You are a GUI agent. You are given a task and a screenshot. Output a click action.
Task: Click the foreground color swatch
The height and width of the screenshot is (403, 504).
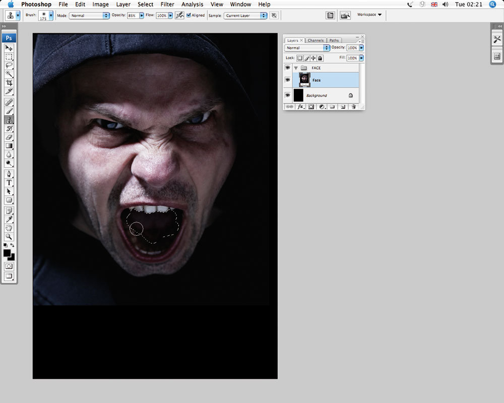point(7,253)
